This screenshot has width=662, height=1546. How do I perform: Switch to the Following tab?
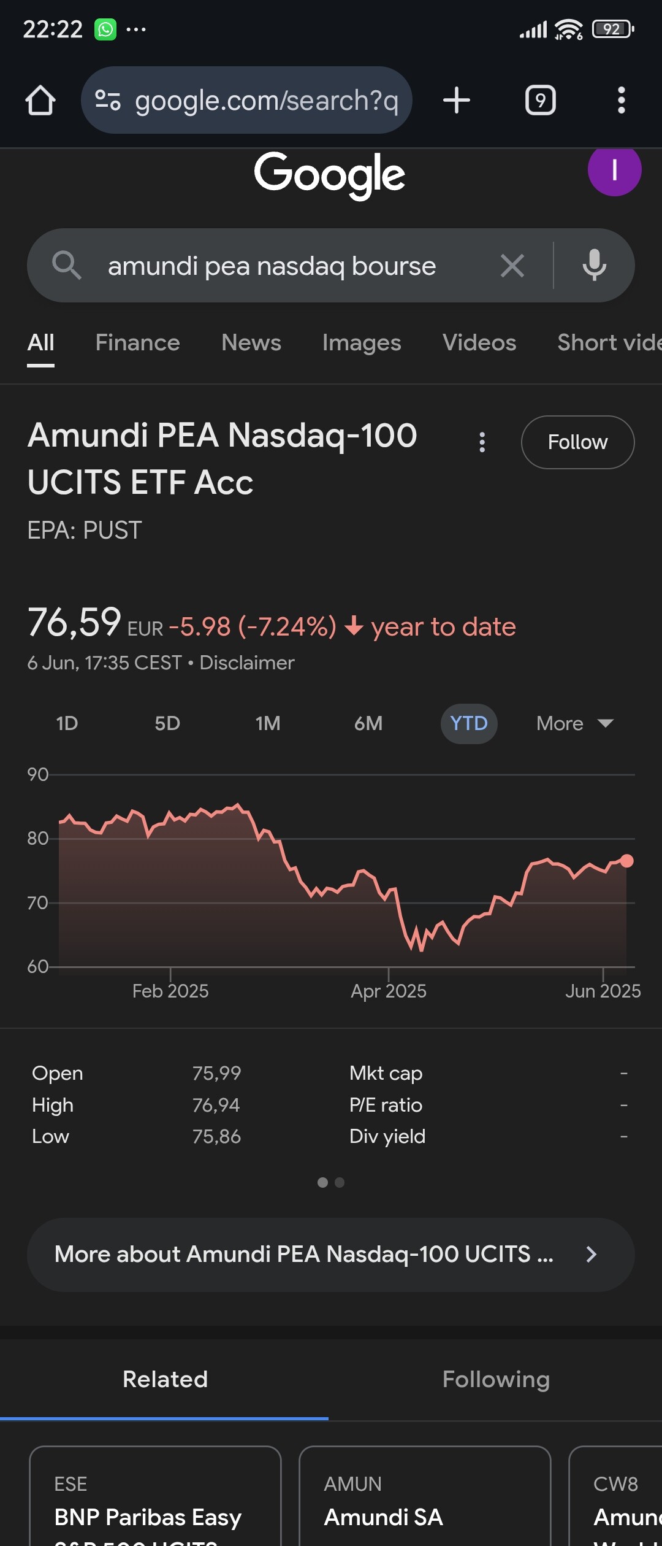tap(496, 1379)
